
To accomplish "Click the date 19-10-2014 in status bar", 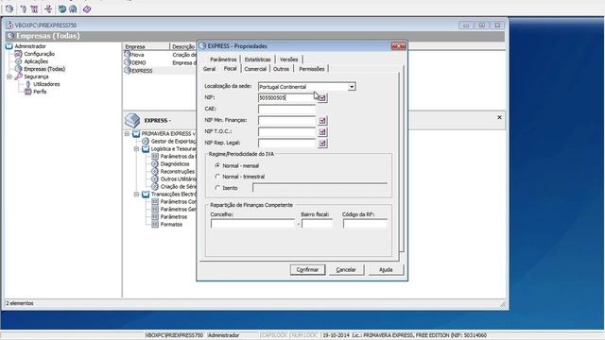I will coord(336,335).
